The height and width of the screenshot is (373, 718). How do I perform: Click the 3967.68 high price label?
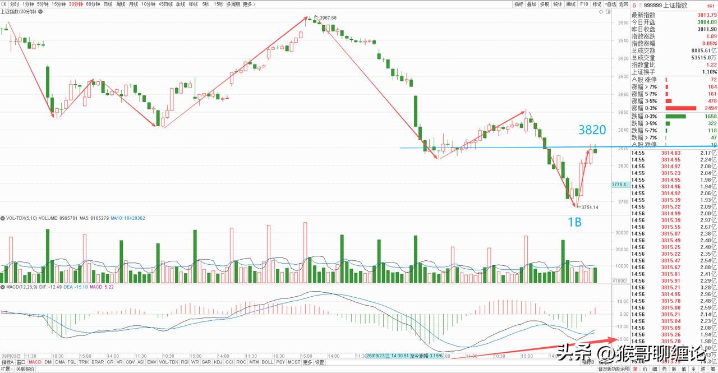point(328,18)
